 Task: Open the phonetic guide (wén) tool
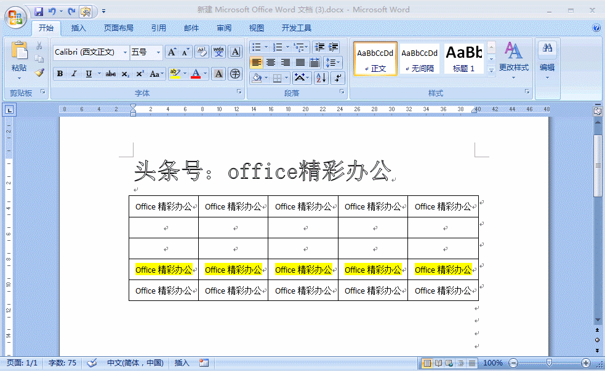pos(218,52)
